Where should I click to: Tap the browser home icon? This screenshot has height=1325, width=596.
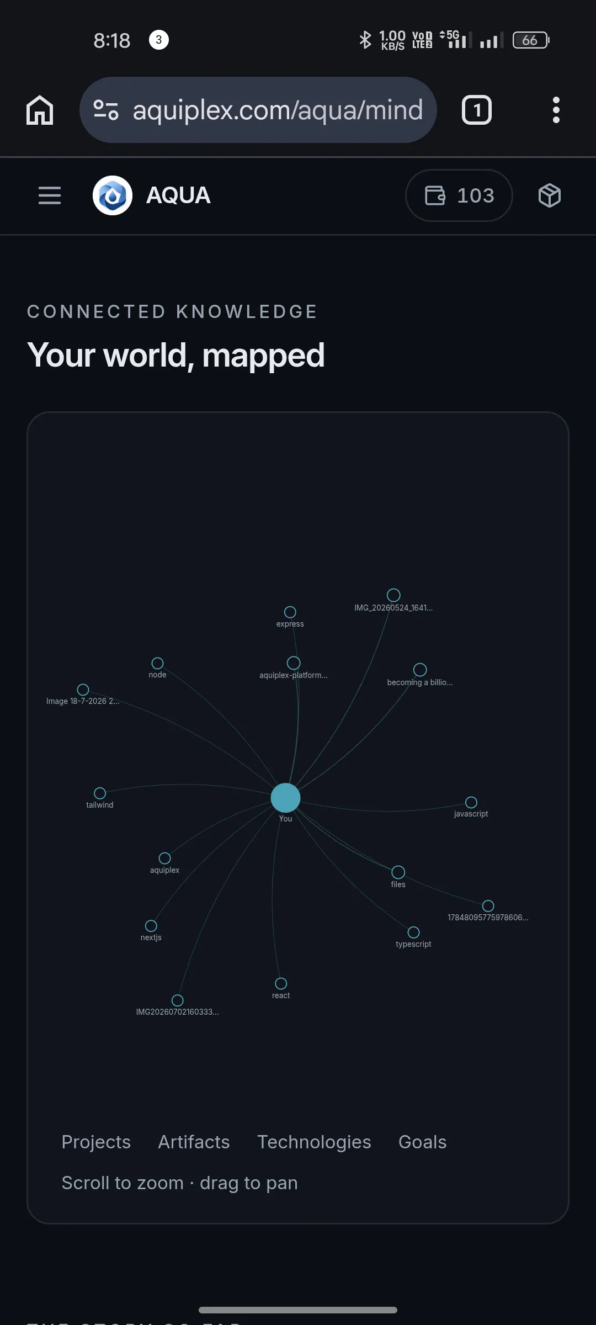click(x=40, y=110)
